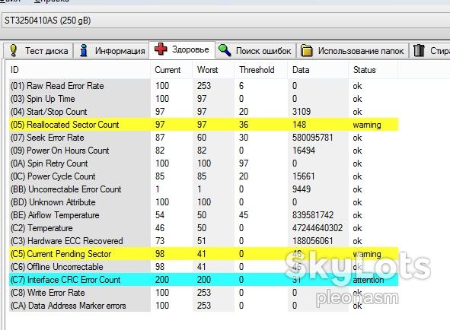The width and height of the screenshot is (450, 330).
Task: Select the Здоровье tab
Action: point(182,49)
